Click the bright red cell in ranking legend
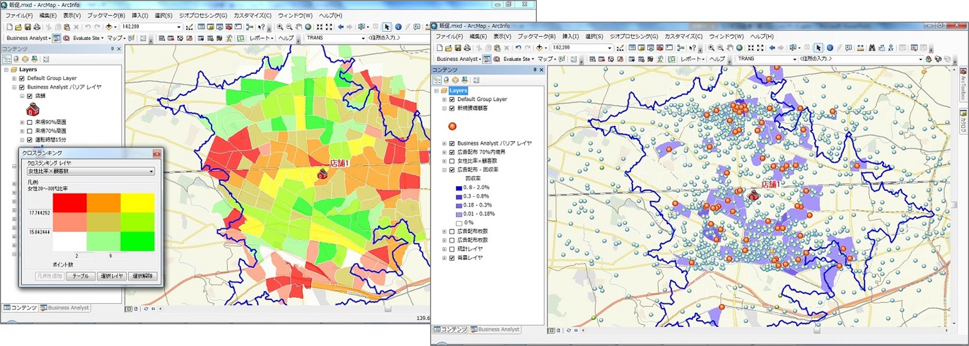The width and height of the screenshot is (969, 346). [x=70, y=203]
